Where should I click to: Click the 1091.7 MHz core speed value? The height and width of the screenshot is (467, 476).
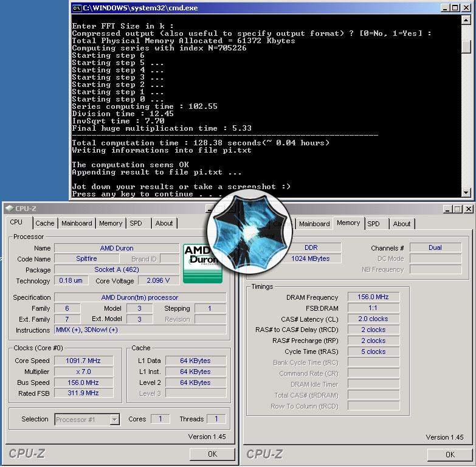click(83, 361)
